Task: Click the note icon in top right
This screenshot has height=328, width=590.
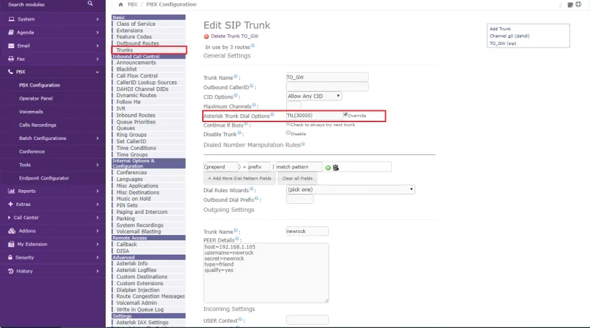Action: tap(570, 5)
